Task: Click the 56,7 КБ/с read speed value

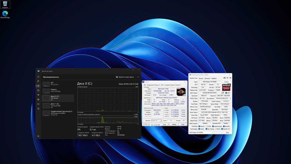Action: (83, 135)
